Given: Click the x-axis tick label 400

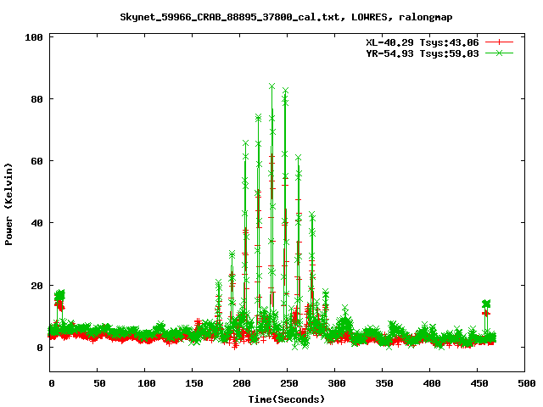Looking at the screenshot, I should pos(432,383).
